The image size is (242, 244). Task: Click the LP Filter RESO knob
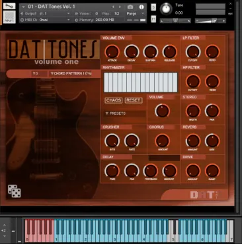[212, 52]
